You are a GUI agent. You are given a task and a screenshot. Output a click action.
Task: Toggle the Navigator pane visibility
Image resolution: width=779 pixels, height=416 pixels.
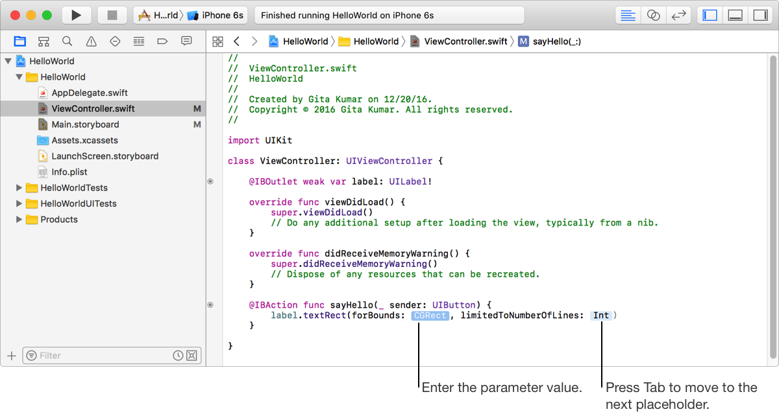(x=710, y=15)
